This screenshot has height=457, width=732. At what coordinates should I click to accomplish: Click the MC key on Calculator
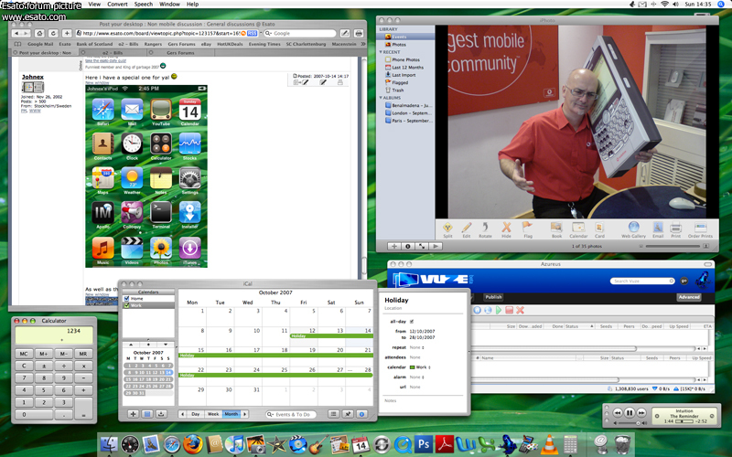point(24,354)
